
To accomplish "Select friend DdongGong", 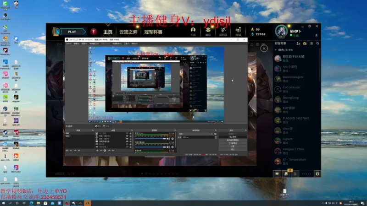I will click(x=296, y=99).
